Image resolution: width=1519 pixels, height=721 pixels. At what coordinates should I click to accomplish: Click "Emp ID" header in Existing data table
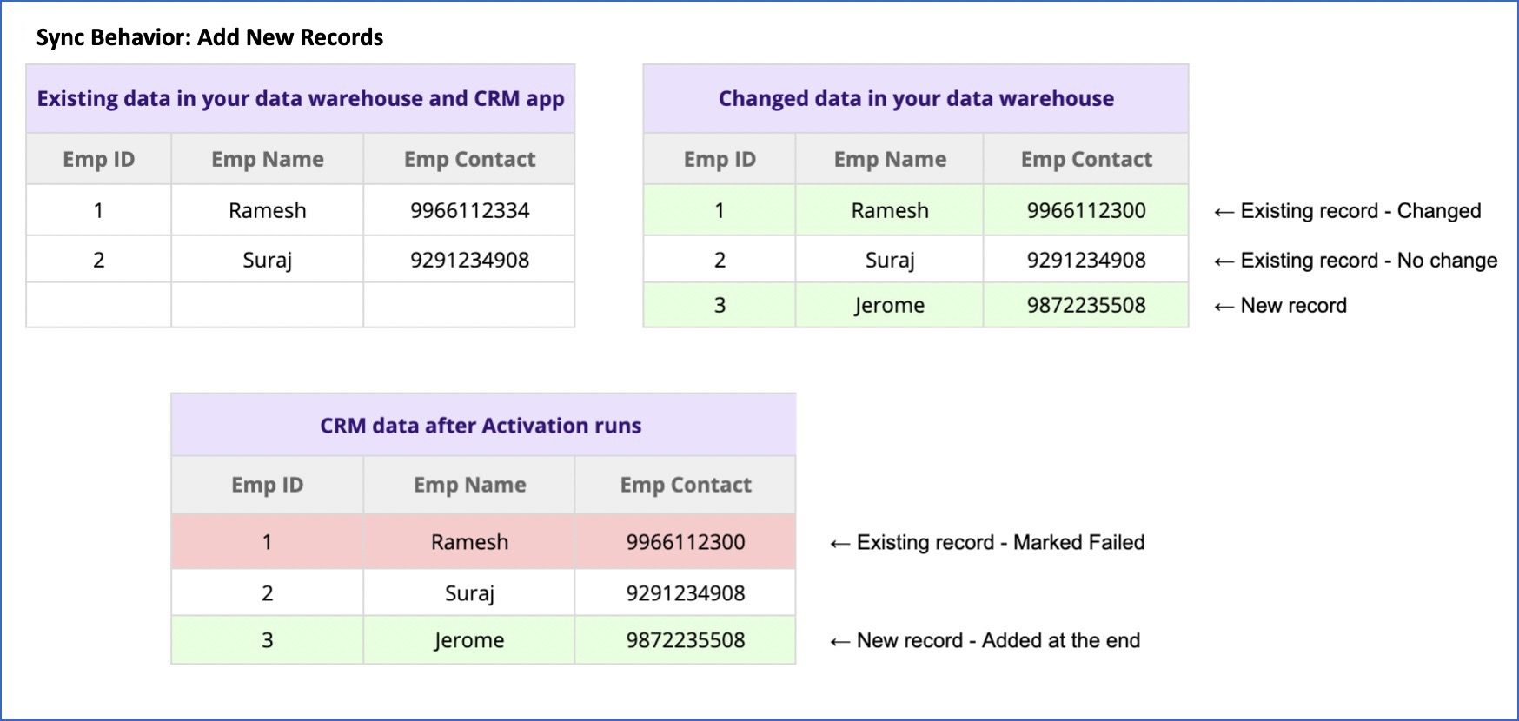pyautogui.click(x=99, y=159)
